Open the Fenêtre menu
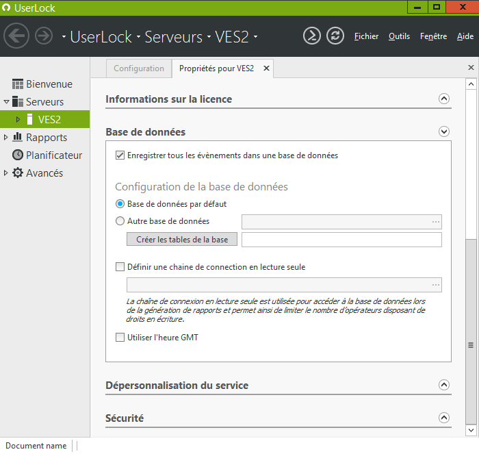Screen dimensions: 479x454 click(433, 36)
